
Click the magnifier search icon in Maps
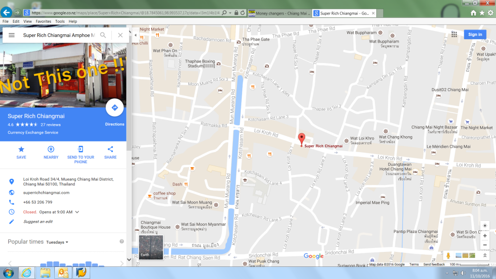(x=103, y=35)
